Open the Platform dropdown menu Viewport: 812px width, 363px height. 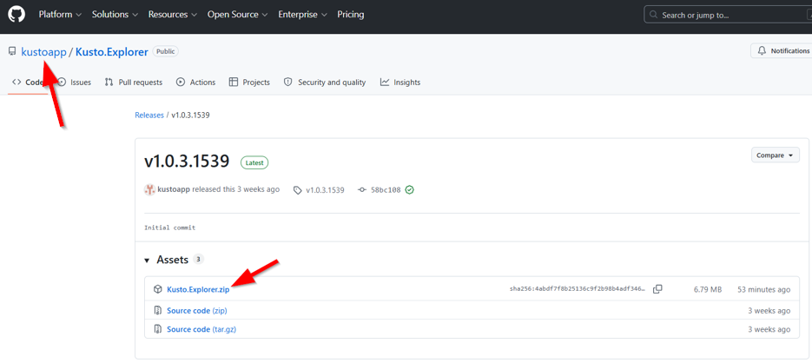click(x=60, y=15)
